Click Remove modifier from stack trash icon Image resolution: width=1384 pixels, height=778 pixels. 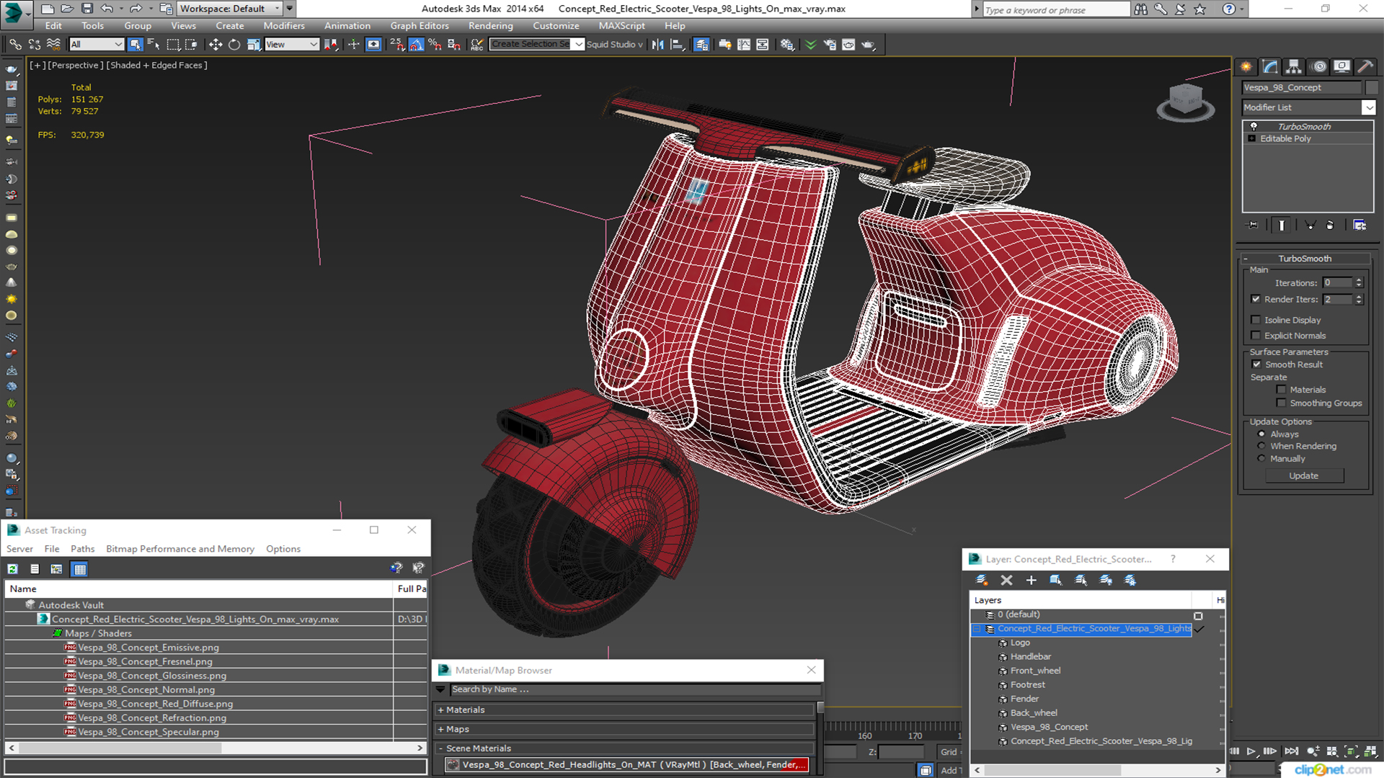[1330, 225]
